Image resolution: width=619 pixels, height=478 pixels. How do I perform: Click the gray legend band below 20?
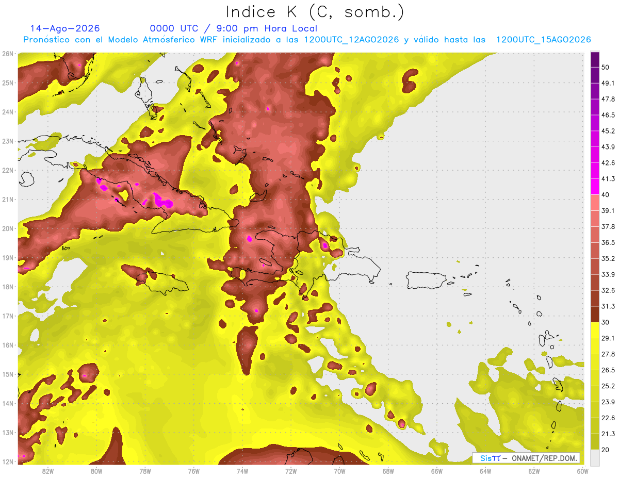click(x=595, y=457)
